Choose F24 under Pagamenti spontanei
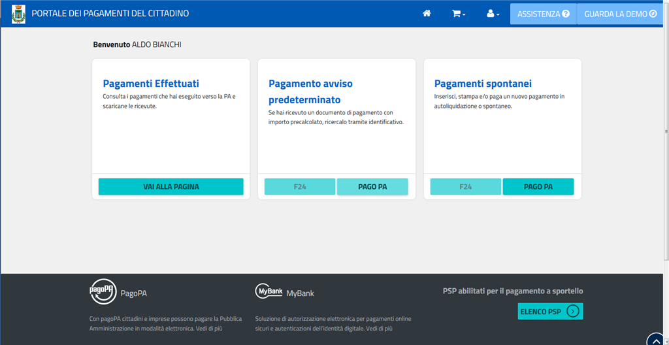Image resolution: width=669 pixels, height=345 pixels. (x=466, y=187)
